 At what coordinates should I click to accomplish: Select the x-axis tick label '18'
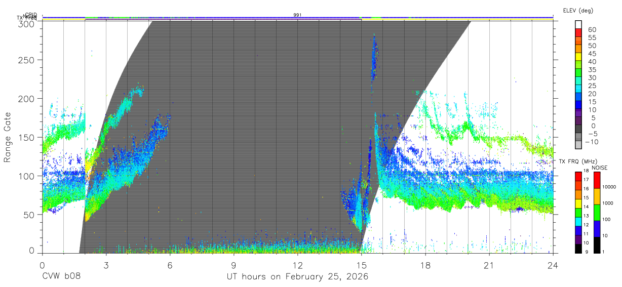tap(425, 265)
